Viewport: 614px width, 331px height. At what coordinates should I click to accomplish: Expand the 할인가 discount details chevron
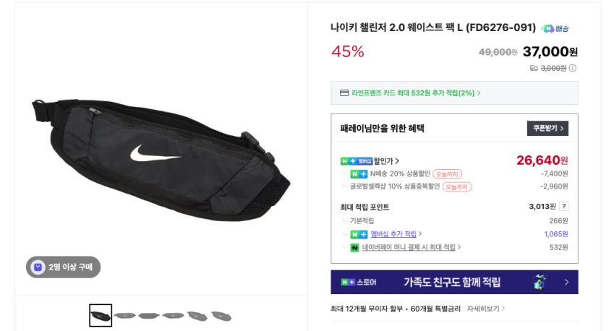pyautogui.click(x=397, y=161)
